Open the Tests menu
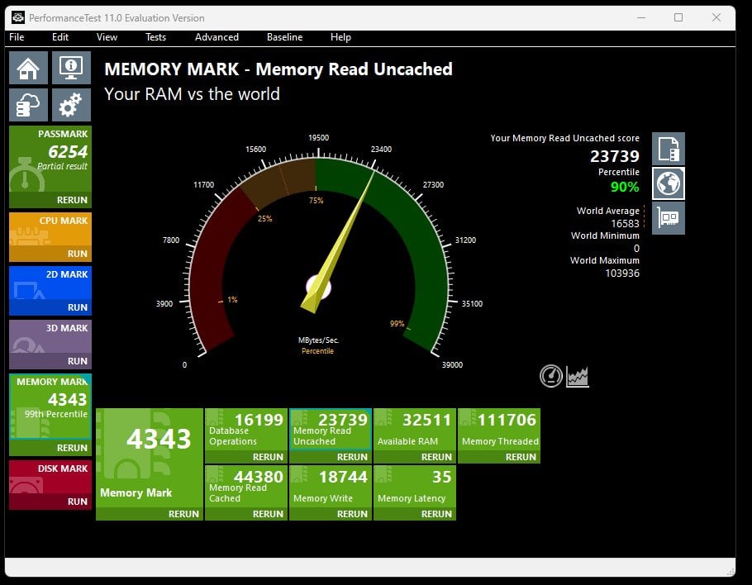Screen dimensions: 752x585 (x=155, y=37)
